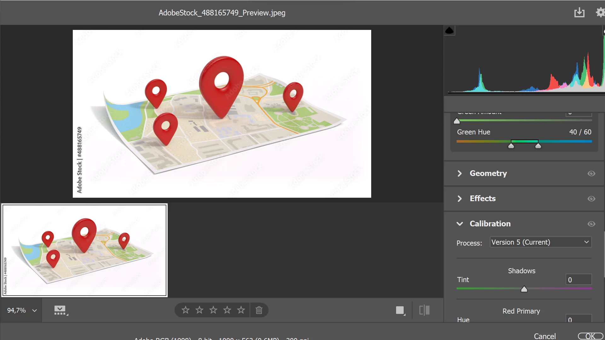Select the map image filmstrip thumbnail

84,250
